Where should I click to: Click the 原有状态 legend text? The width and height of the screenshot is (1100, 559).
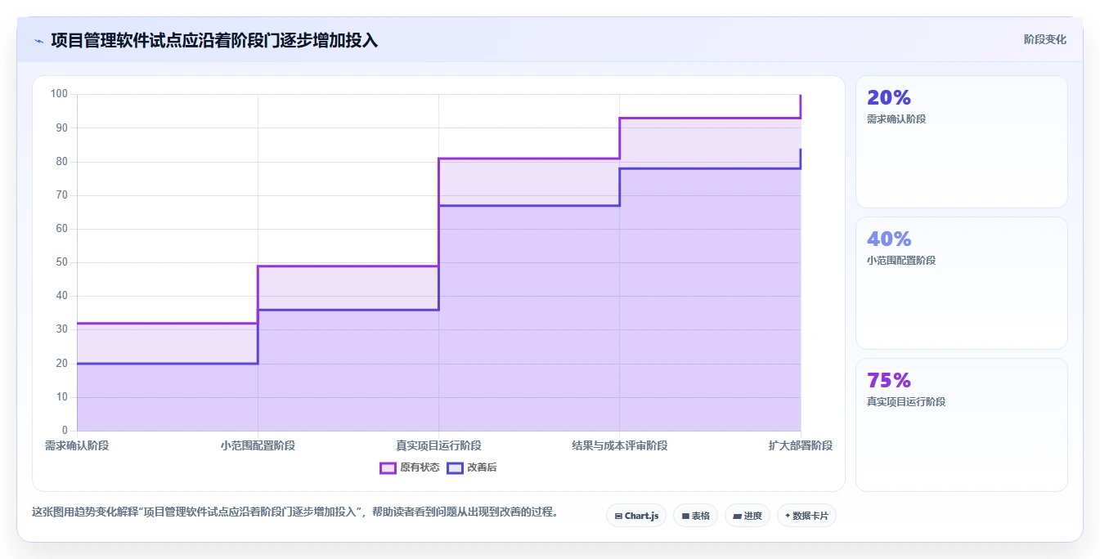[420, 467]
